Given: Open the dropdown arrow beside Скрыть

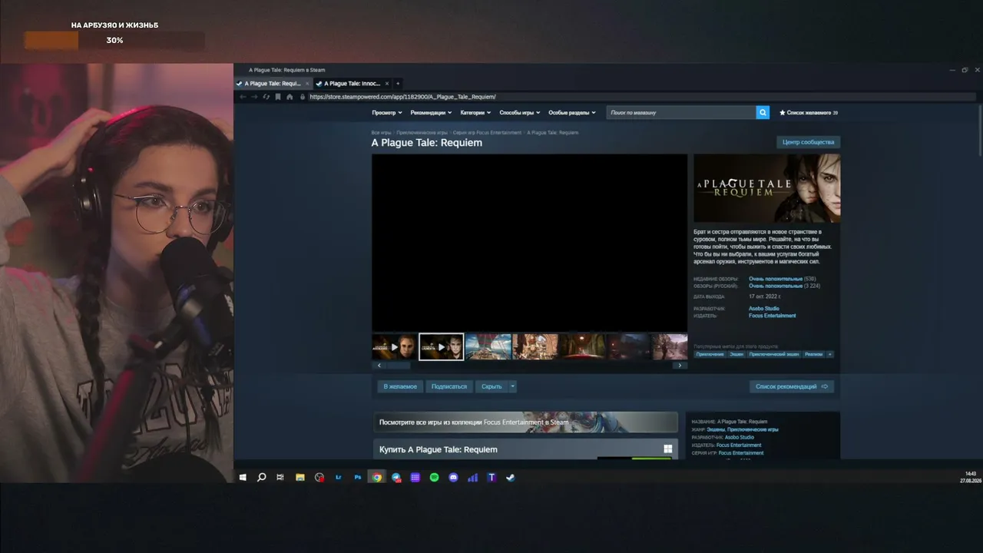Looking at the screenshot, I should [x=512, y=386].
